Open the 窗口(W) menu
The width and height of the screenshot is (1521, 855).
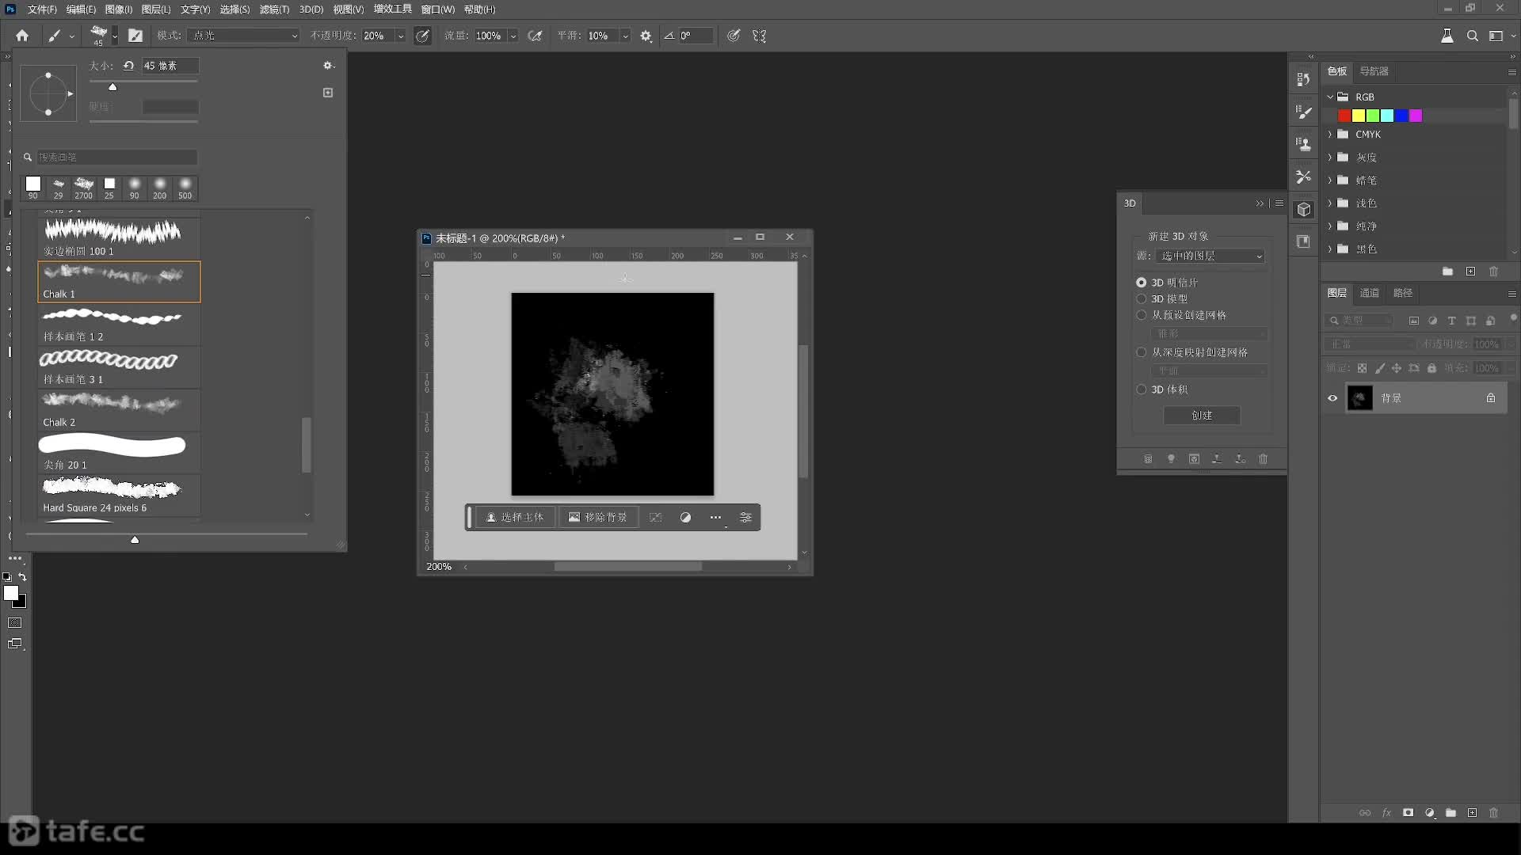(437, 9)
